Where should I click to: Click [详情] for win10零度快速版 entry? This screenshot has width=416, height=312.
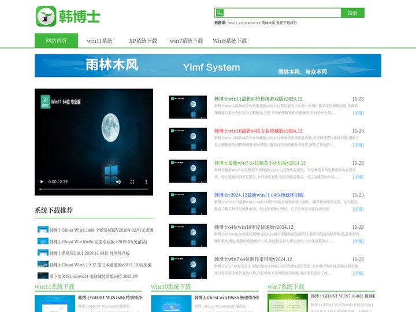click(x=358, y=242)
